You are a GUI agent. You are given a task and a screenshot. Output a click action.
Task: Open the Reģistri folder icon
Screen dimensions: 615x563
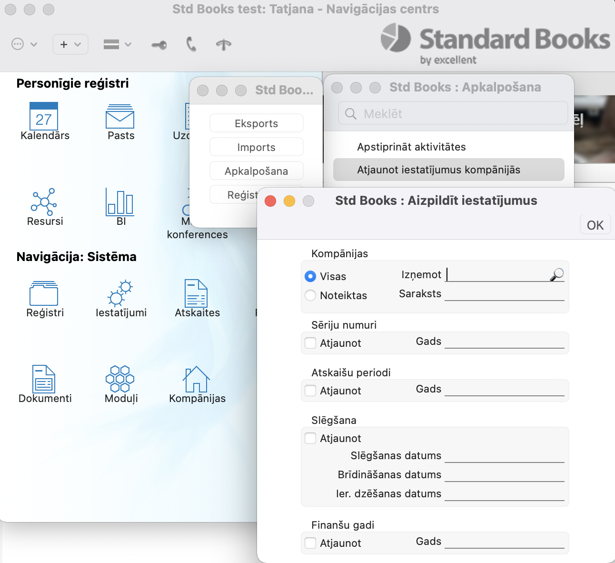(44, 293)
